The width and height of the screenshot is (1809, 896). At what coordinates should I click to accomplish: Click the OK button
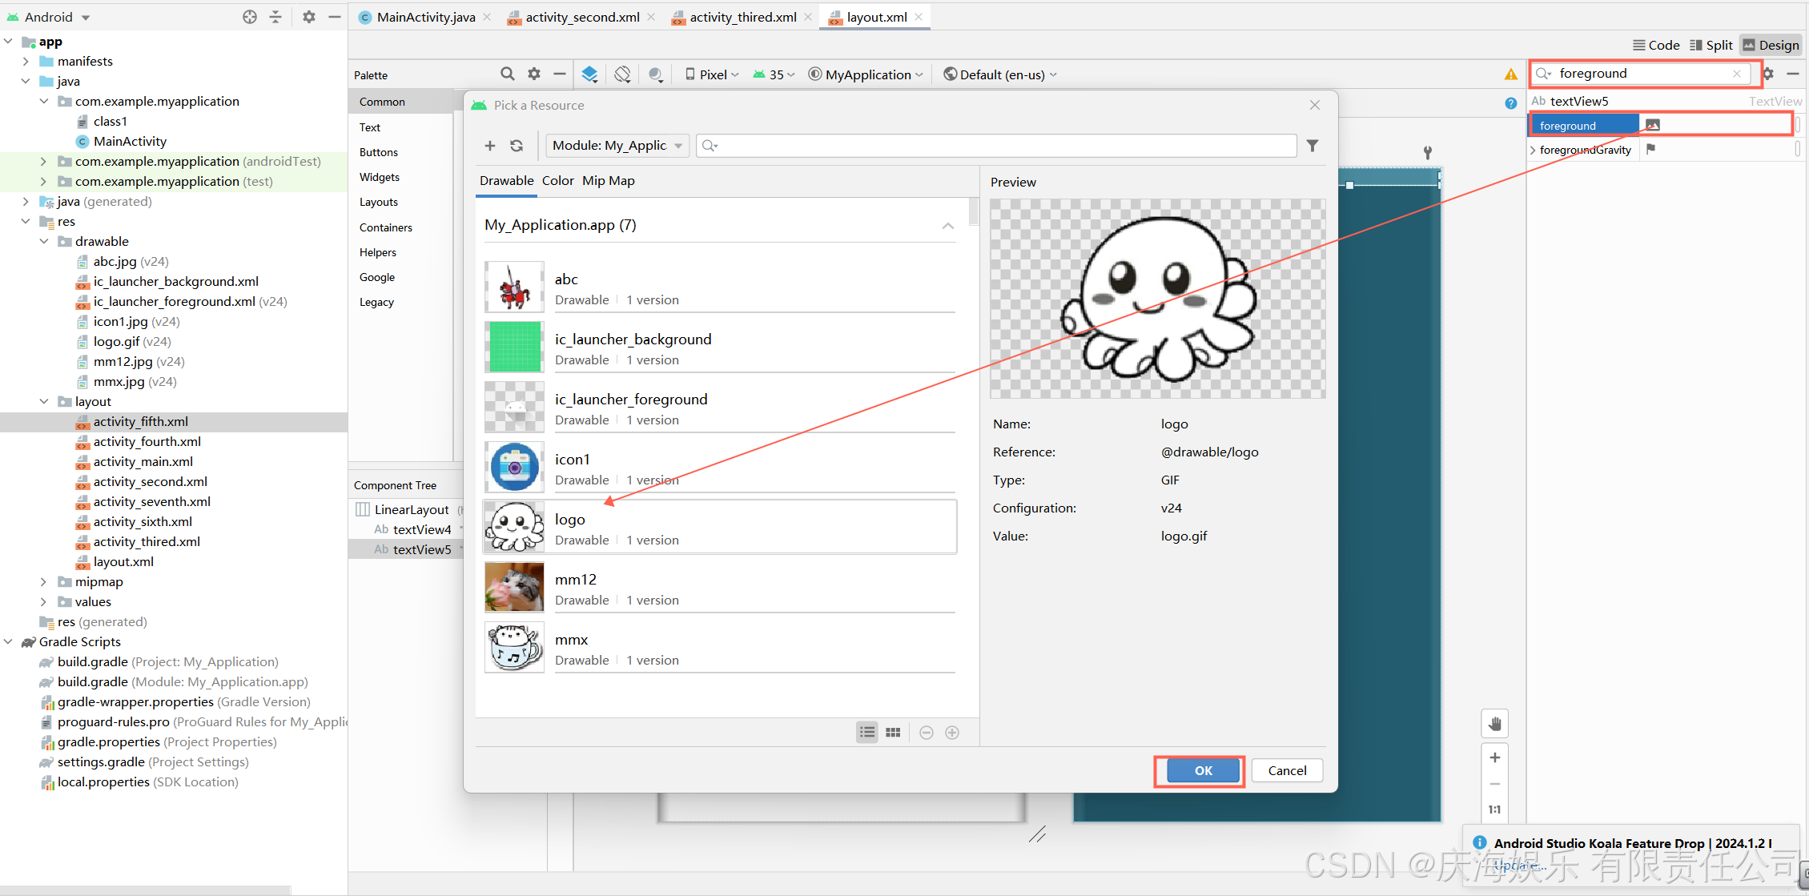click(1203, 770)
